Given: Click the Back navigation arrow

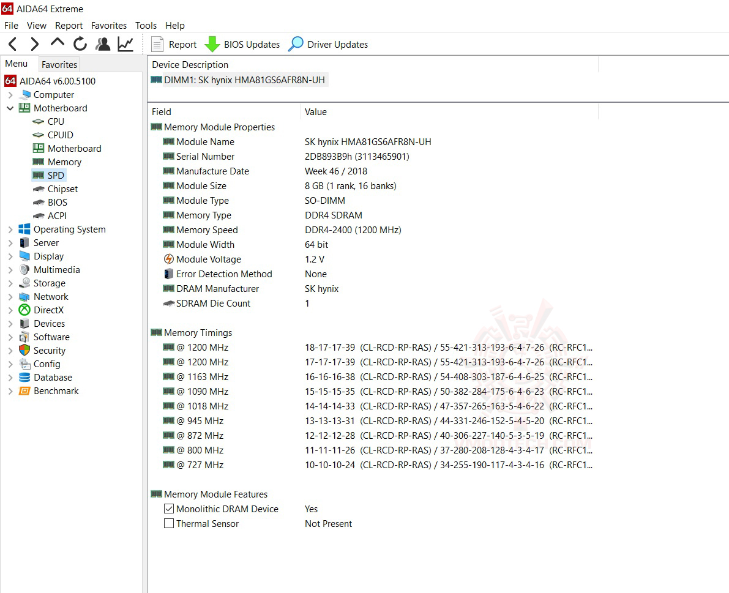Looking at the screenshot, I should [13, 44].
